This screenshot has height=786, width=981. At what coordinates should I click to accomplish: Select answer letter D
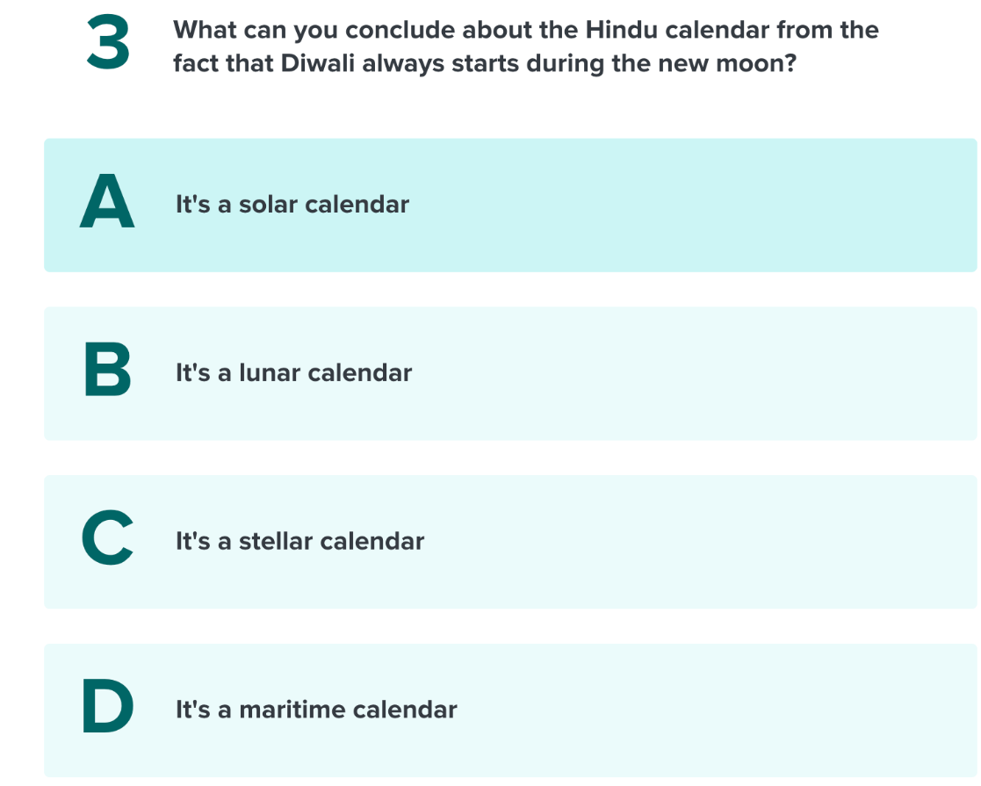108,706
